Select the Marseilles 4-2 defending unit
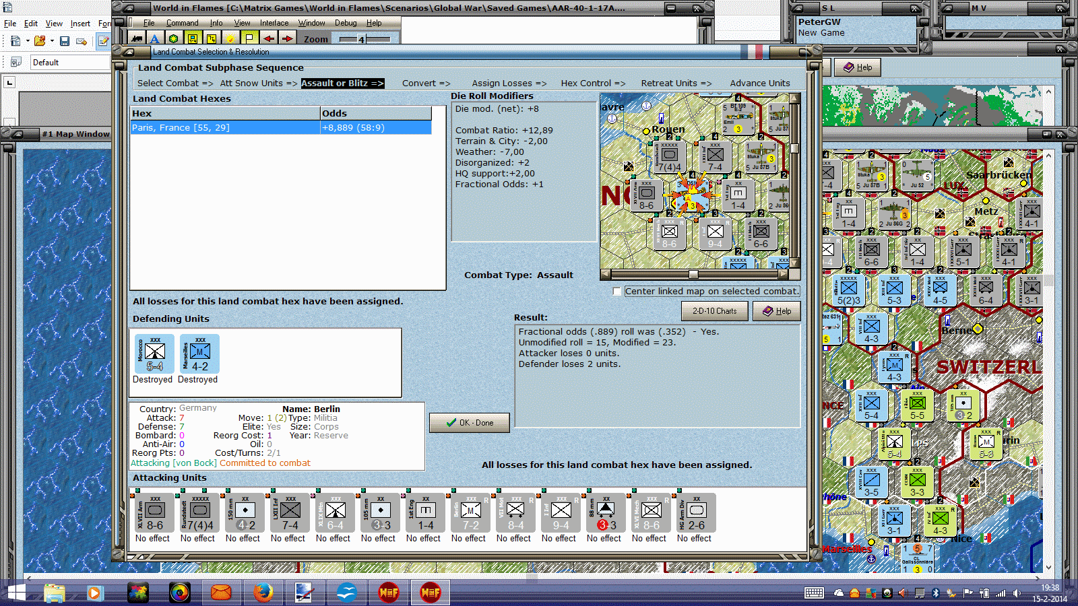 pyautogui.click(x=200, y=354)
